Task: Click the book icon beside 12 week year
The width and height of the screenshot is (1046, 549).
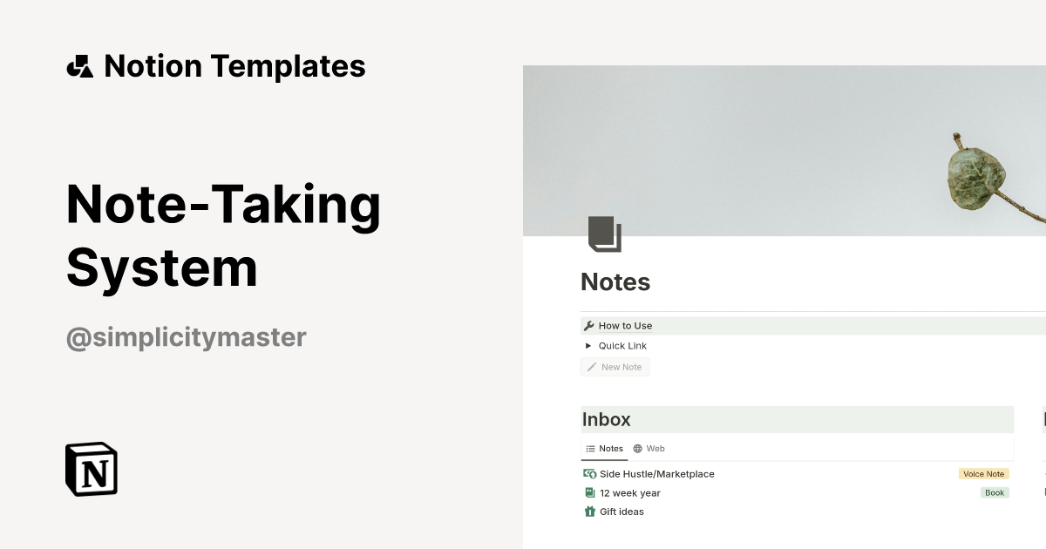Action: coord(590,492)
